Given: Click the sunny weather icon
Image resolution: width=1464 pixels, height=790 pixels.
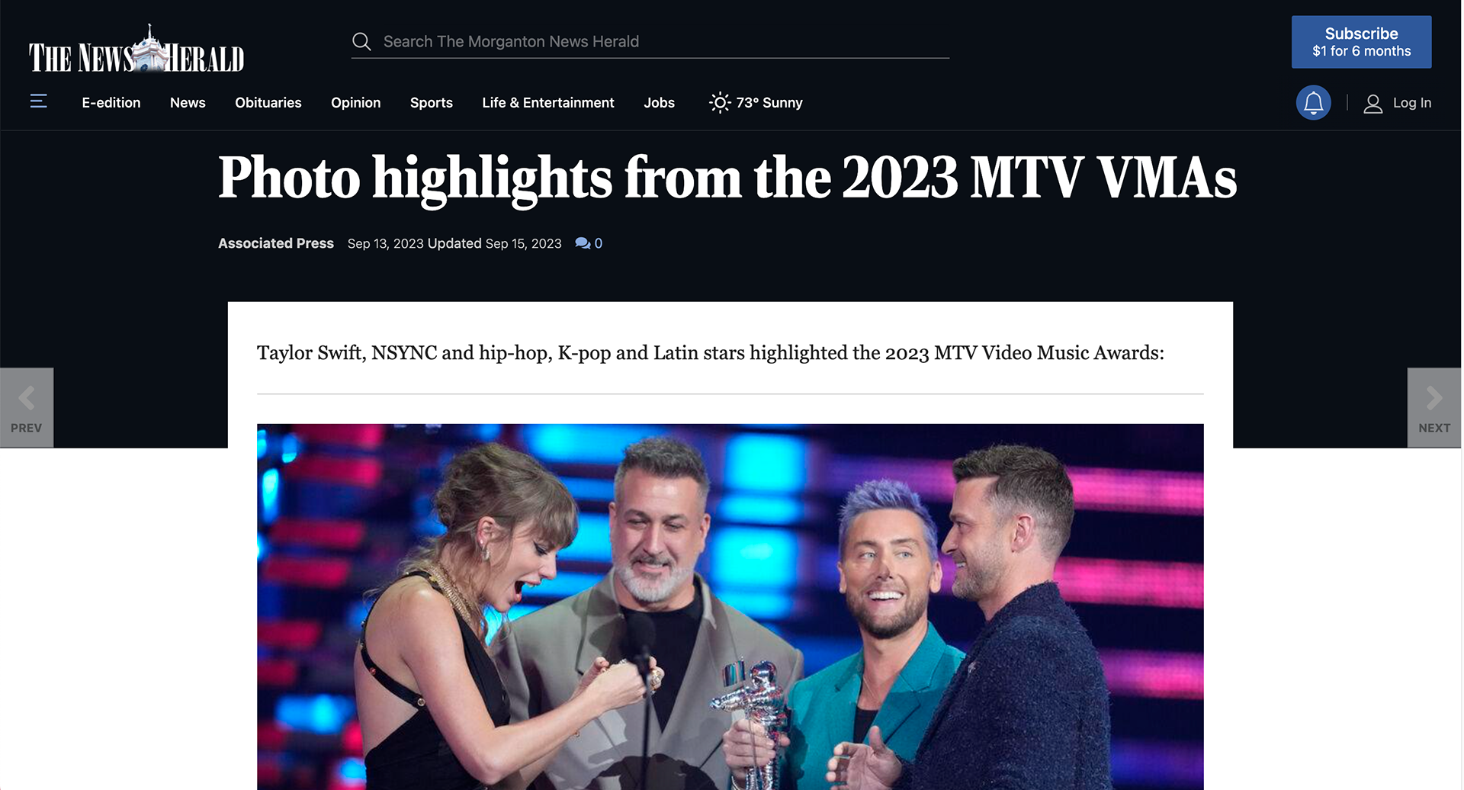Looking at the screenshot, I should point(719,102).
